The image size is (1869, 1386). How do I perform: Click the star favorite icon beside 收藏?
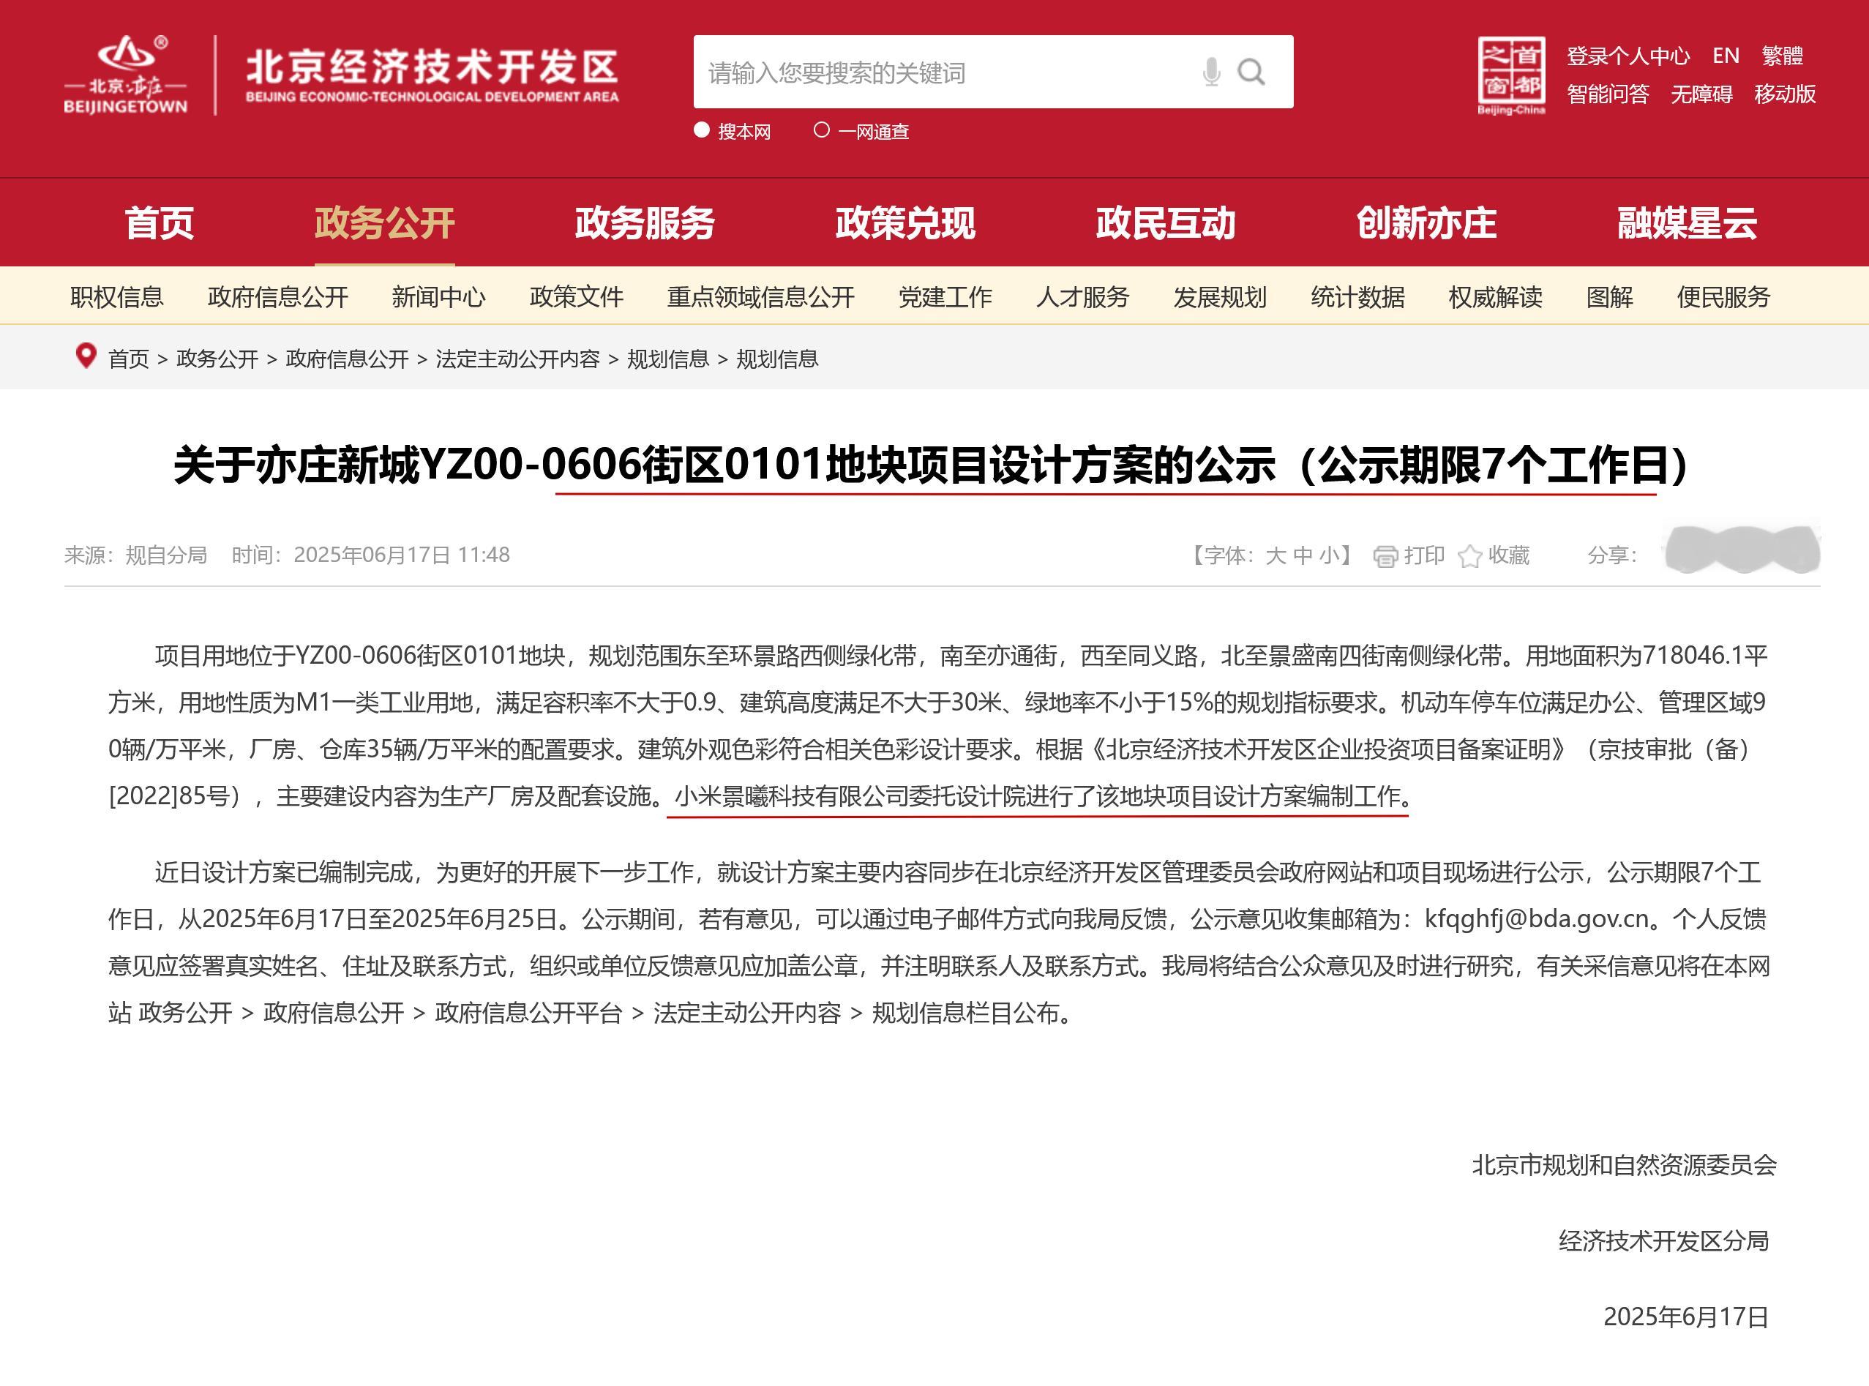pos(1469,555)
